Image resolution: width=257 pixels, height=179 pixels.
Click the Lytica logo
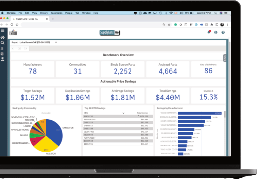(x=13, y=33)
